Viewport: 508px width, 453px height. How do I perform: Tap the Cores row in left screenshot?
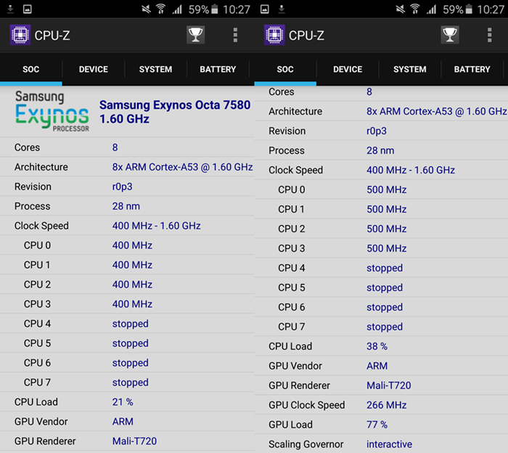(127, 147)
